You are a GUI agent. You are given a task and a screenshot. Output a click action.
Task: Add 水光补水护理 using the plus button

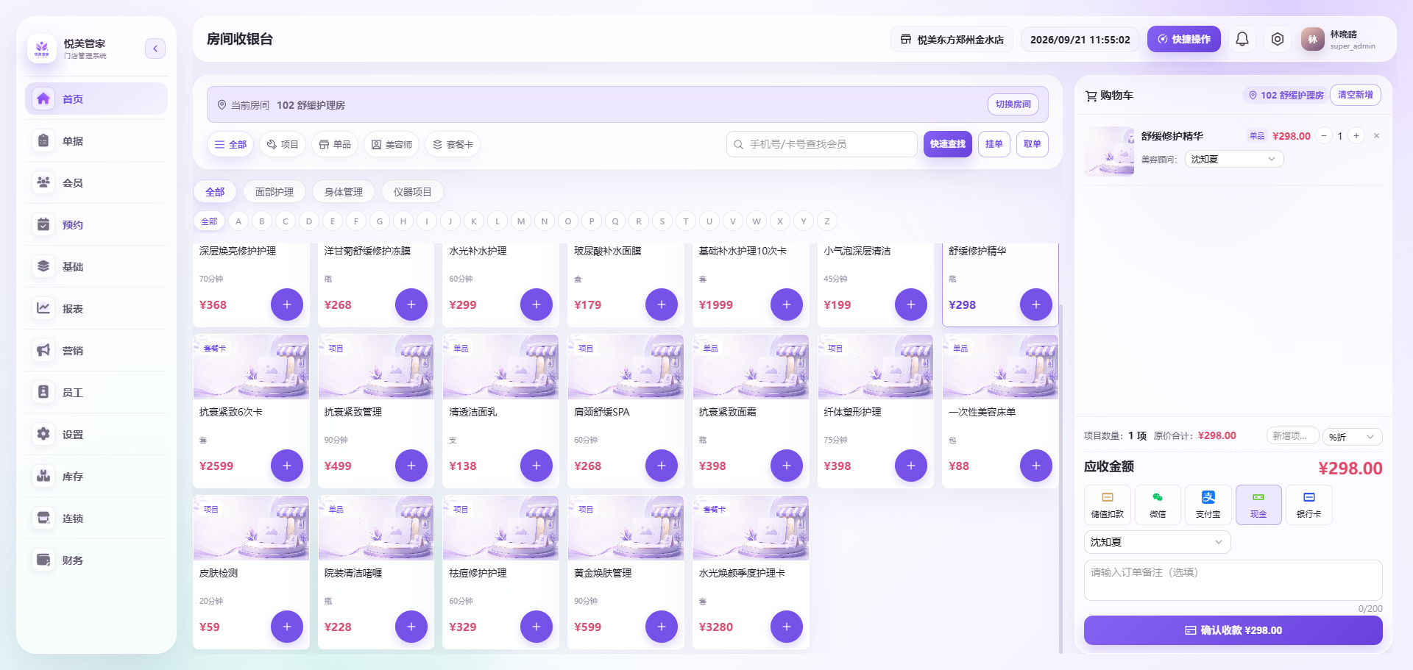[536, 304]
